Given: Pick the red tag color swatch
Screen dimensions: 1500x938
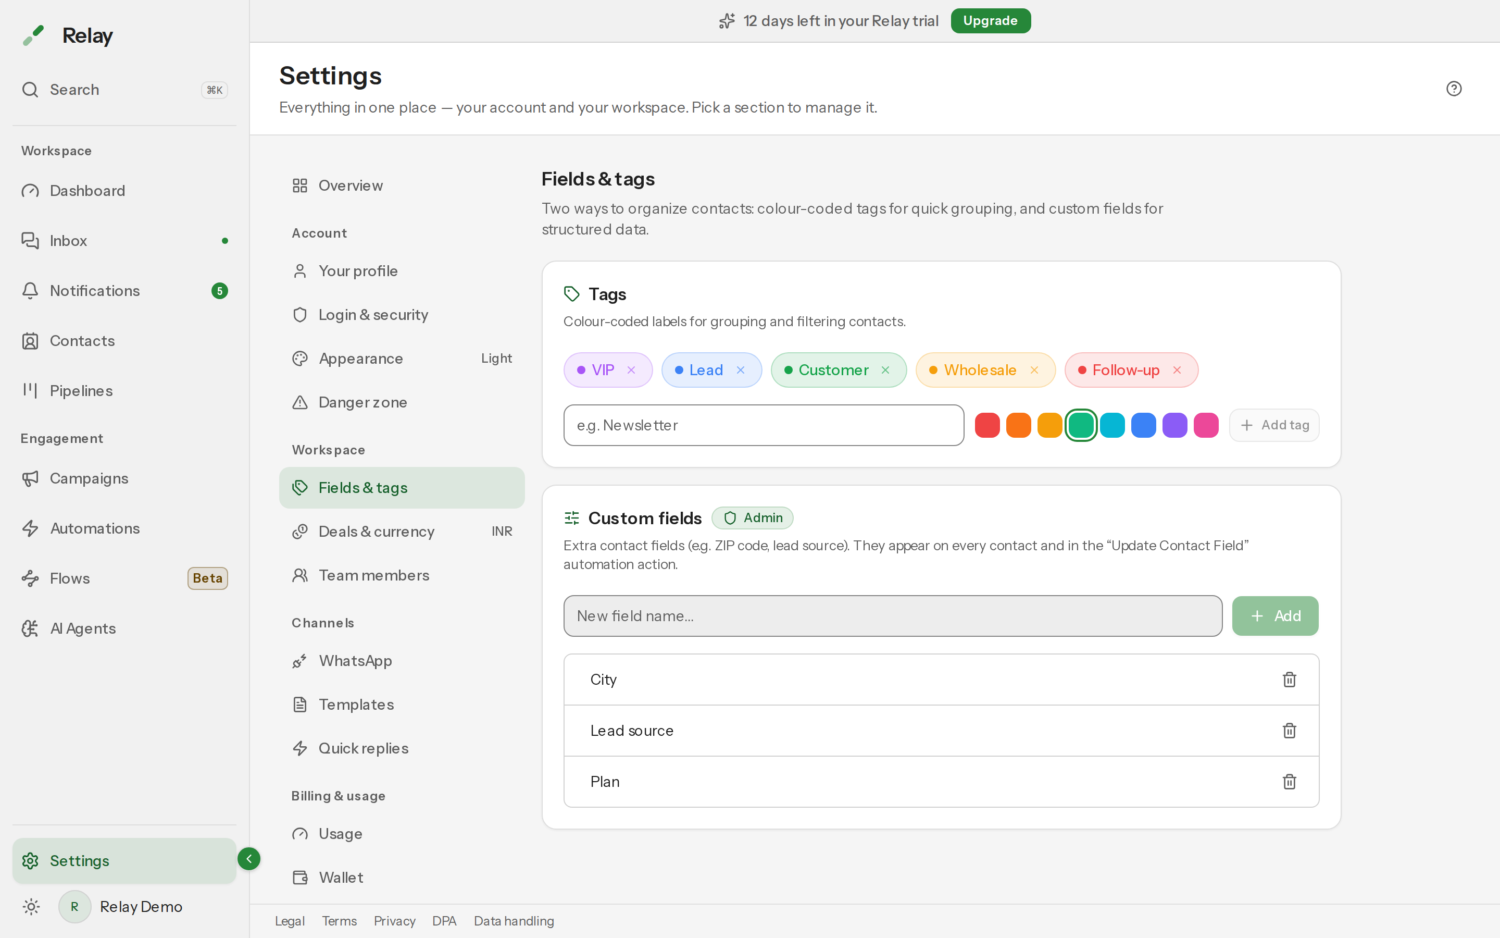Looking at the screenshot, I should pyautogui.click(x=987, y=425).
